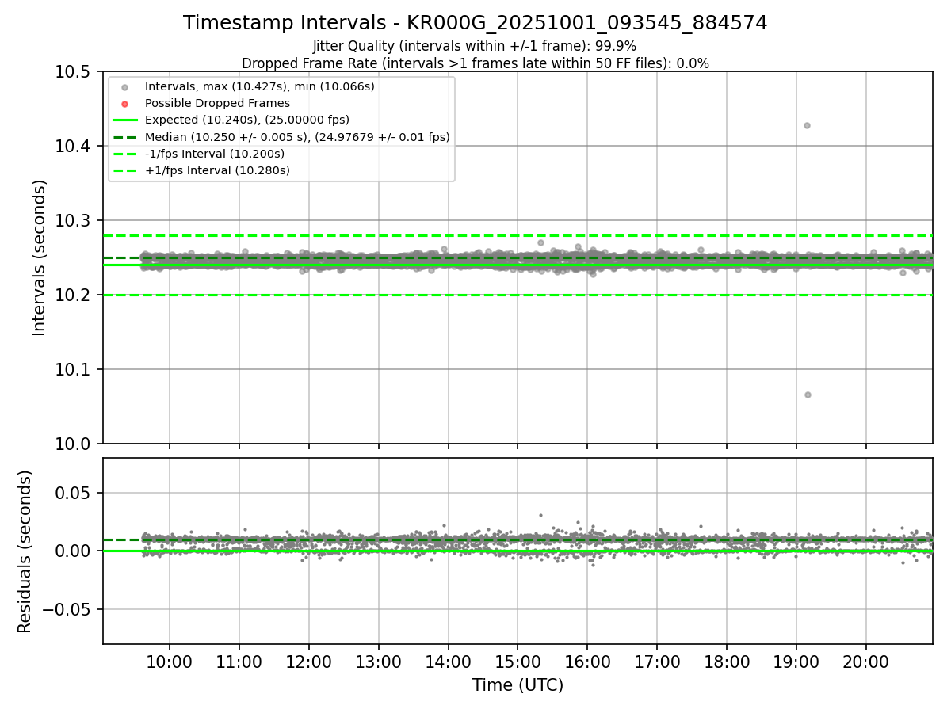Click the red marker beside 'Possible Dropped Frames'
Image resolution: width=951 pixels, height=713 pixels.
point(124,104)
